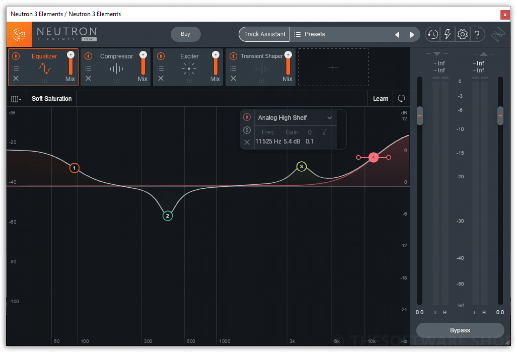517x352 pixels.
Task: Edit the 5.4 dB gain value
Action: coord(291,141)
